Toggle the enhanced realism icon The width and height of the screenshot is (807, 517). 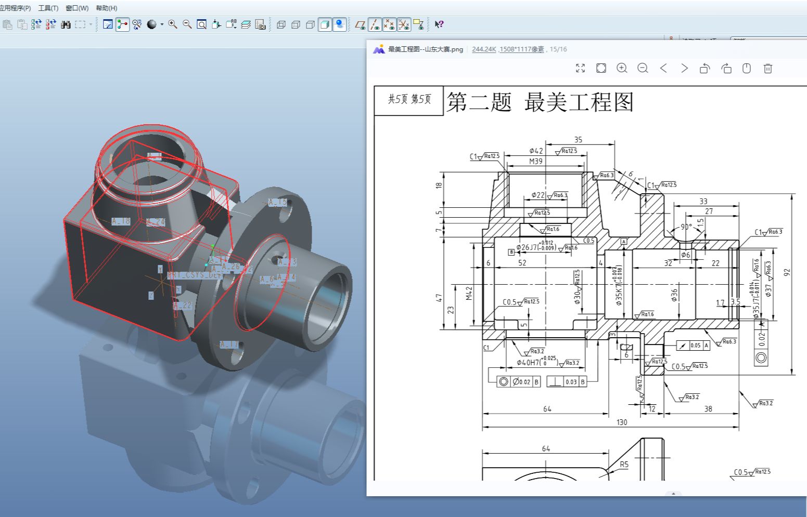point(339,24)
